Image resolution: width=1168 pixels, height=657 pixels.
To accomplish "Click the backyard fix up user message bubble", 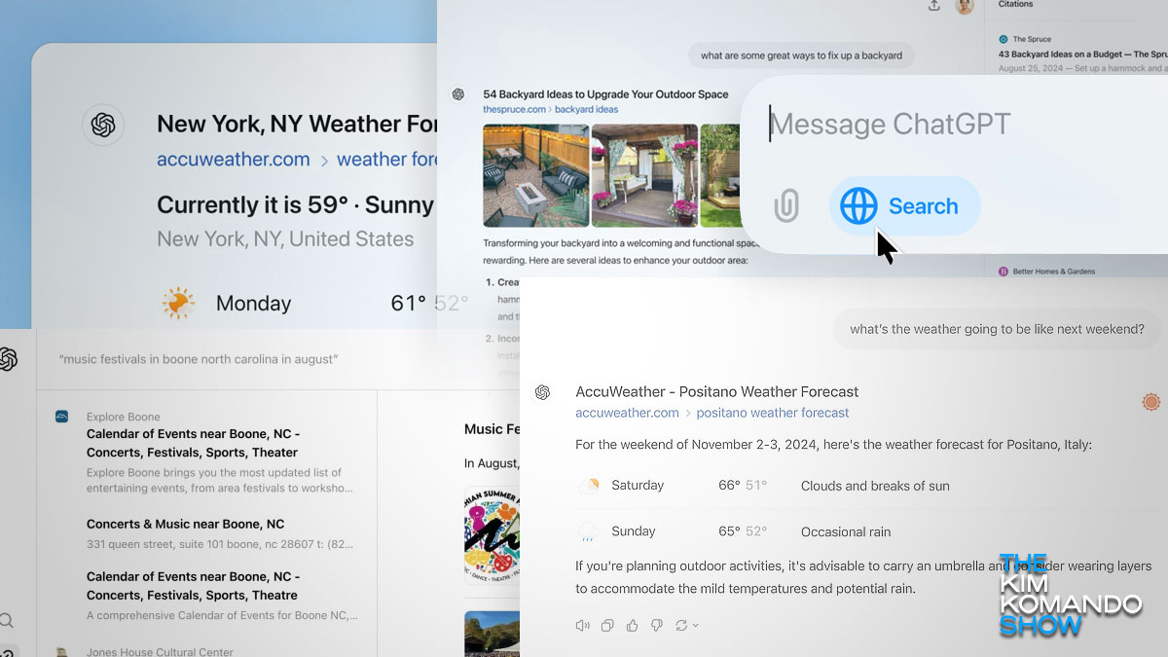I will click(801, 55).
